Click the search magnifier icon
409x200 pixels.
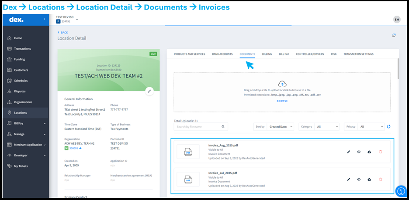click(x=222, y=127)
